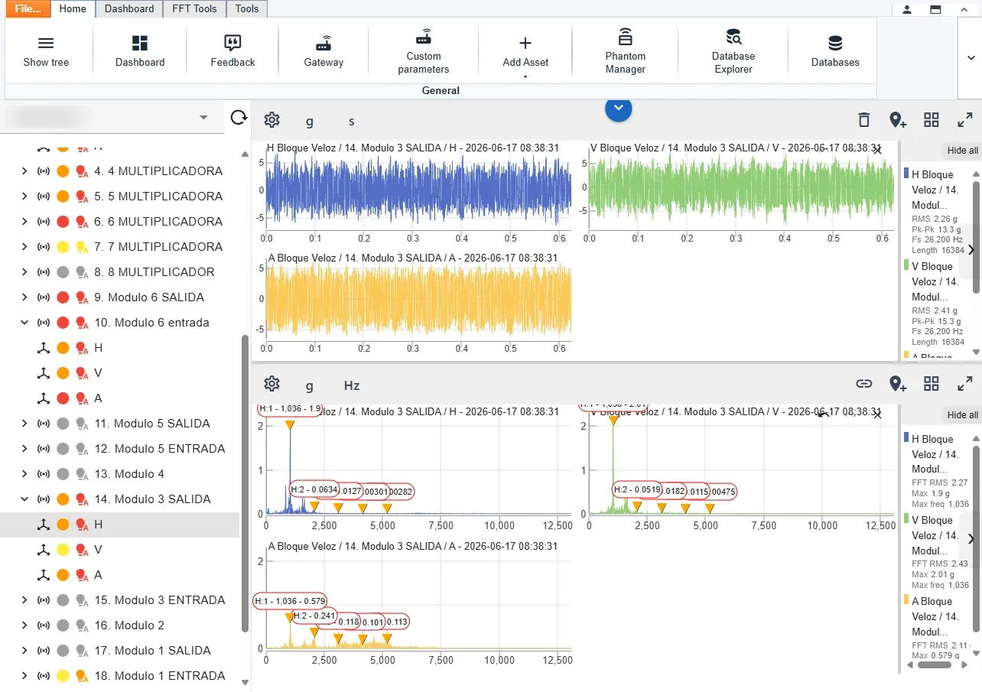Open the Dashboard ribbon button
Screen dimensions: 982x692
[140, 50]
